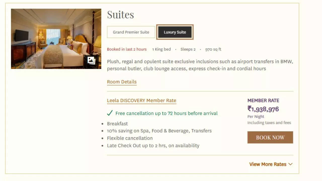Select the Luxury Suite tab
322x181 pixels.
[x=175, y=32]
